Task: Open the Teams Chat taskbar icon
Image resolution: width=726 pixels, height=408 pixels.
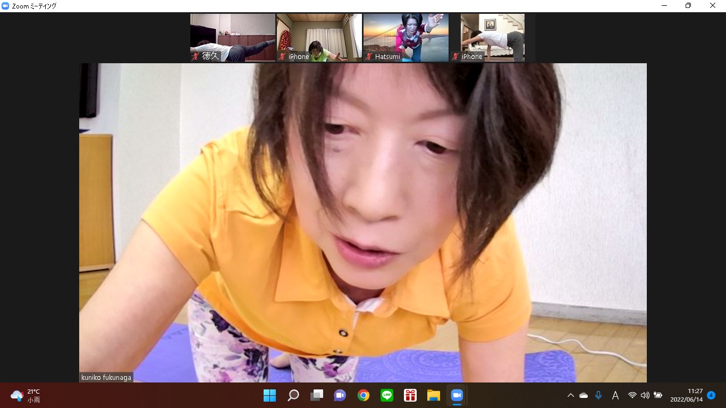Action: (x=340, y=395)
